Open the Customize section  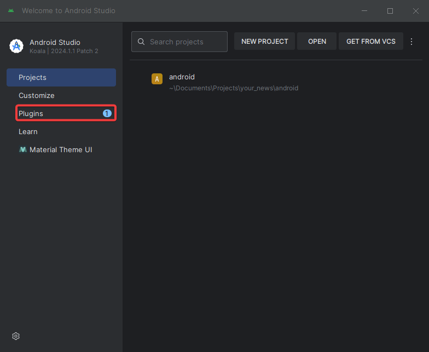pos(61,95)
